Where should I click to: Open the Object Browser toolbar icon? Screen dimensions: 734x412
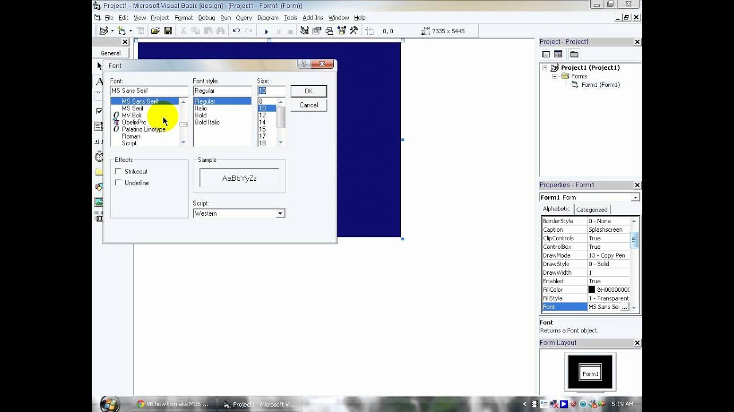pos(342,31)
